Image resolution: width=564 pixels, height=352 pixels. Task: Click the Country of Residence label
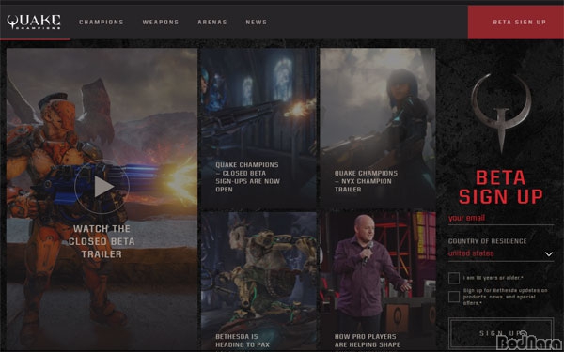pos(487,241)
